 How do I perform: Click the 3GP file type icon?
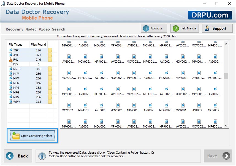(11, 50)
